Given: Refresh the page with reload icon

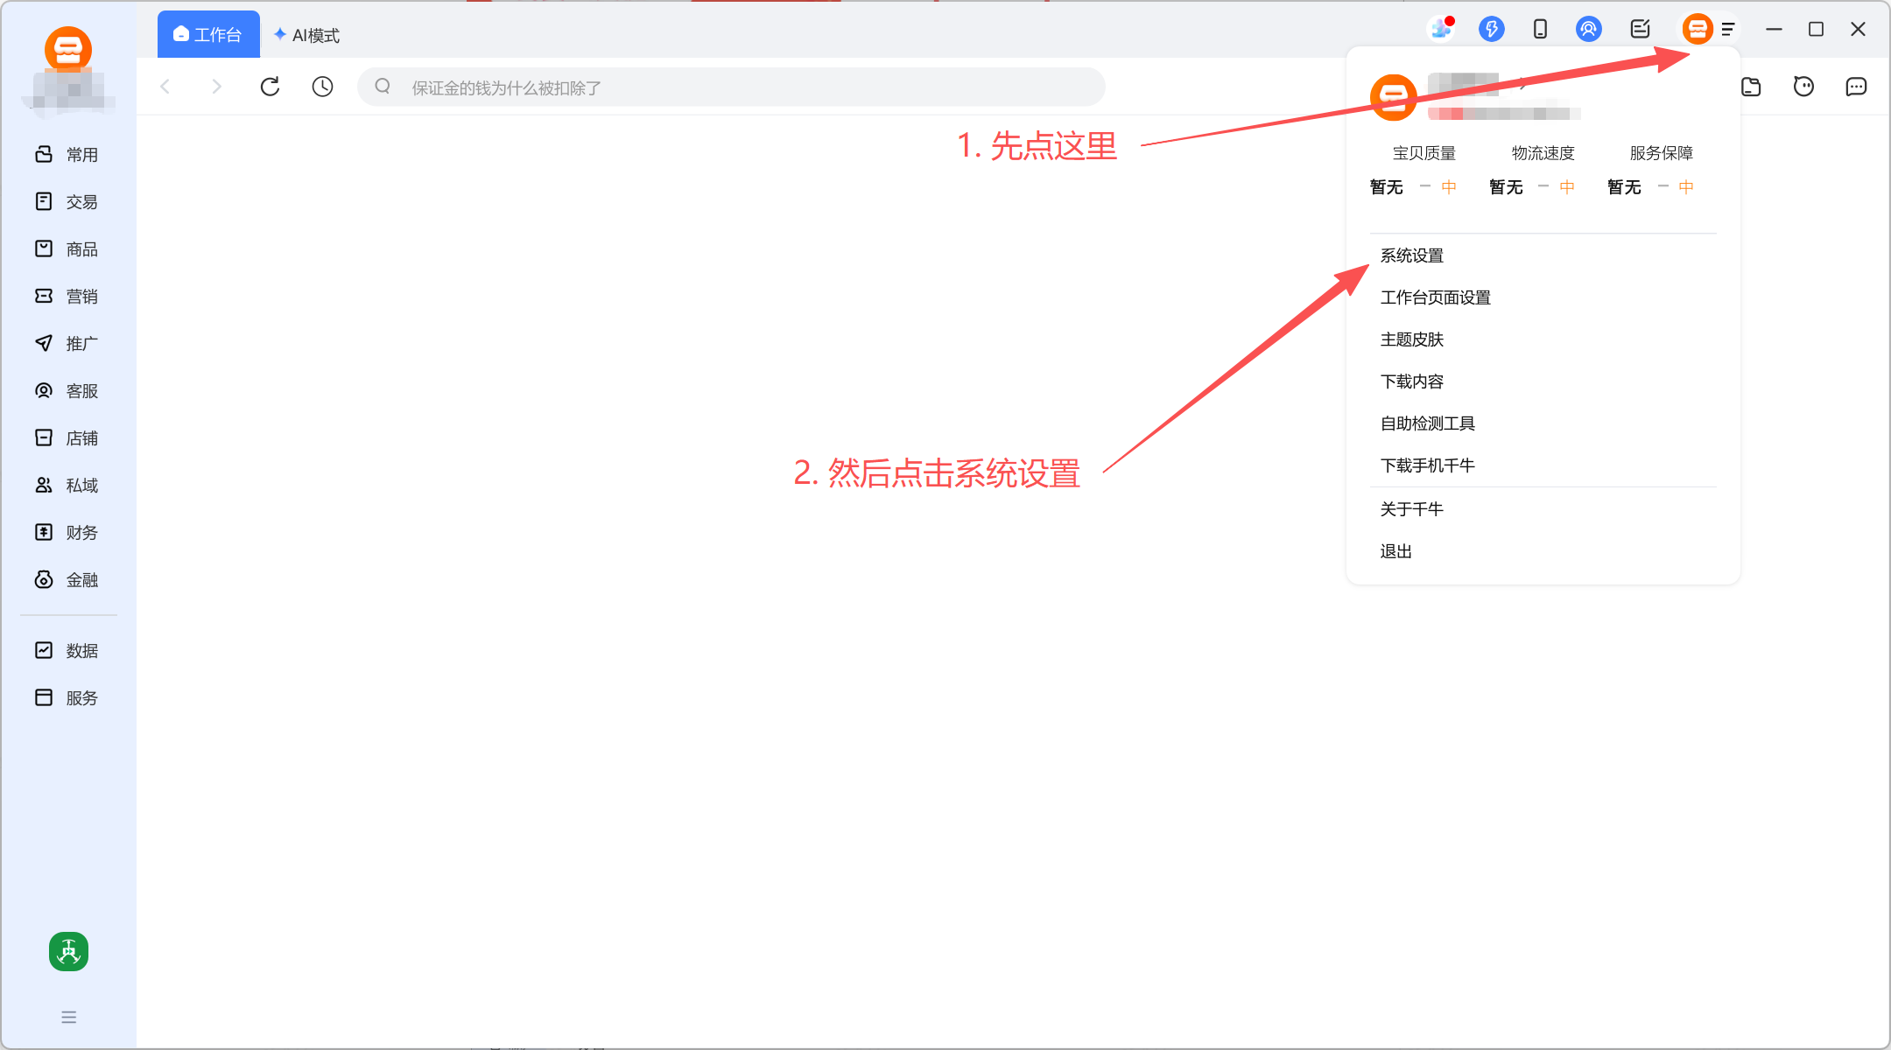Looking at the screenshot, I should coord(270,87).
